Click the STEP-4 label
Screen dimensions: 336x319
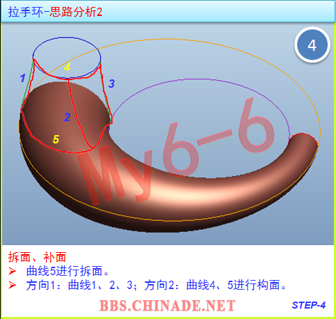(x=309, y=305)
